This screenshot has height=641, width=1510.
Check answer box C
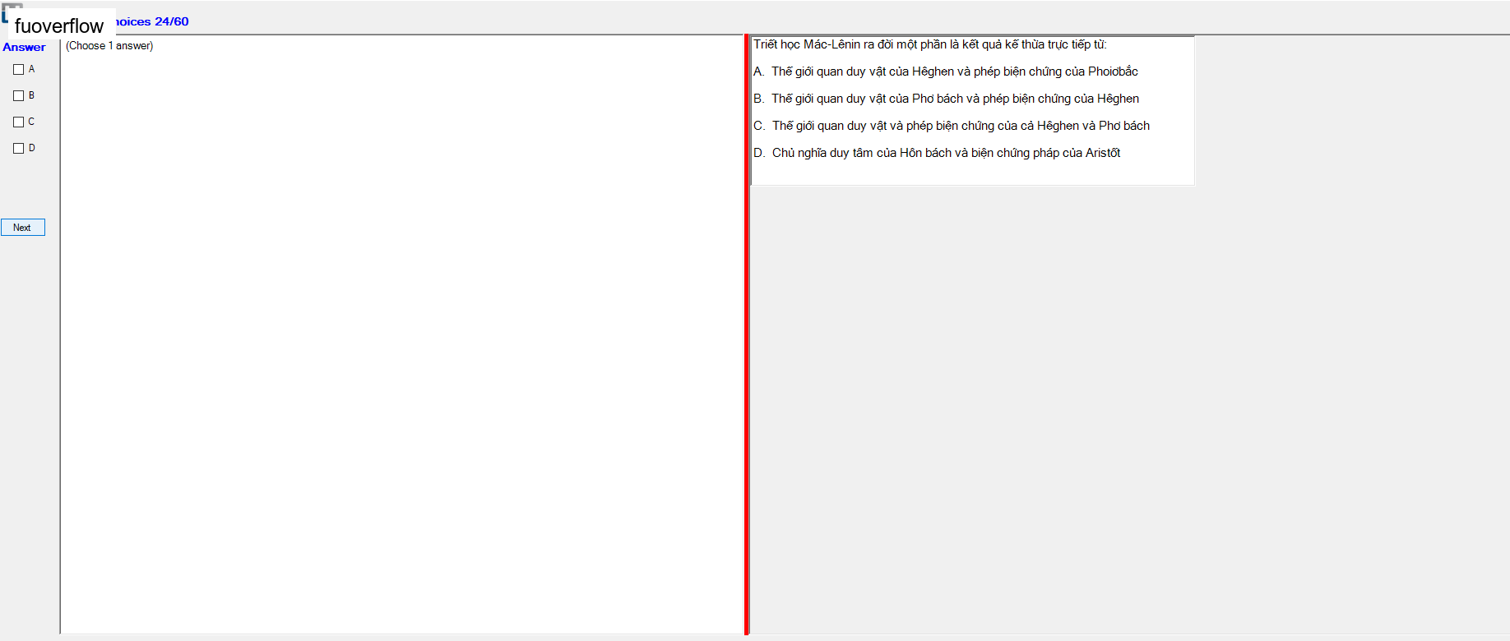18,122
